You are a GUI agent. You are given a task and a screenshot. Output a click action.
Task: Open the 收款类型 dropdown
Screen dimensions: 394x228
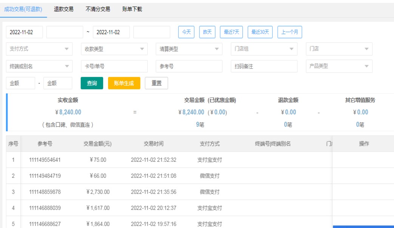(x=114, y=49)
